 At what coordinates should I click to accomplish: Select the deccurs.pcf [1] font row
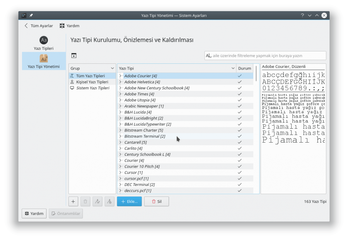185,191
